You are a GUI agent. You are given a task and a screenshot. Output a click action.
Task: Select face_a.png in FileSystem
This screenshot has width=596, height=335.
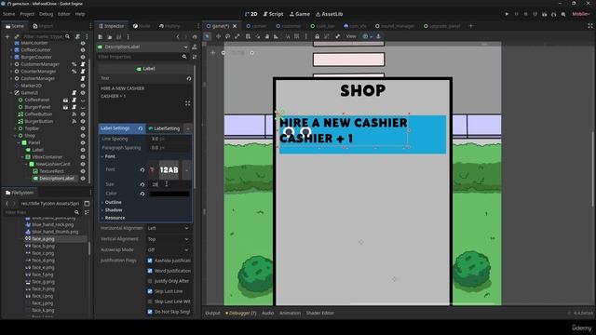(x=43, y=239)
